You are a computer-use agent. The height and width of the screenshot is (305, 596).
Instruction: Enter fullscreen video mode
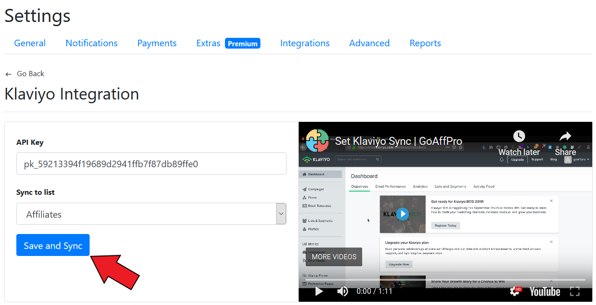click(575, 291)
